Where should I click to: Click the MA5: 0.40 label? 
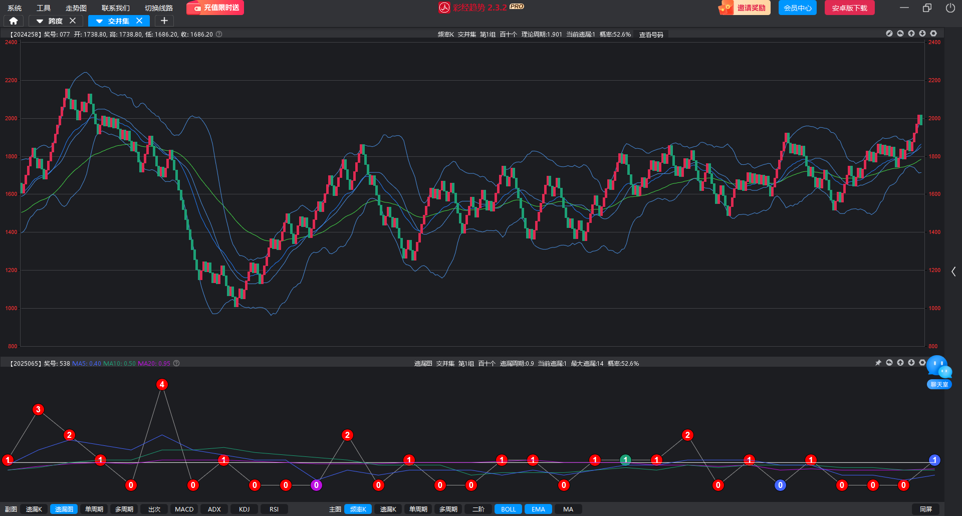coord(87,364)
